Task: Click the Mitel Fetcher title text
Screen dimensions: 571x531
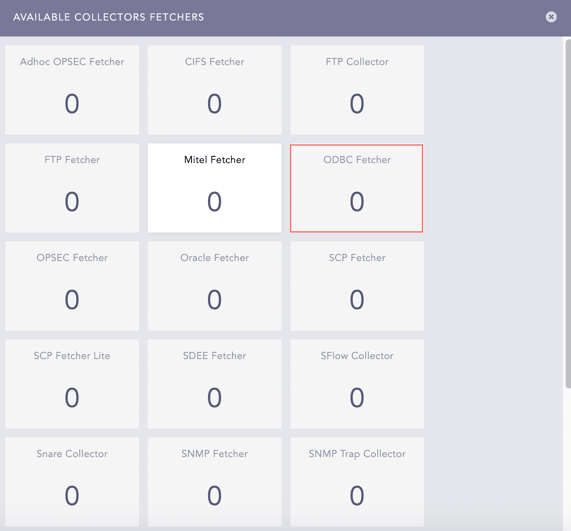Action: 215,160
